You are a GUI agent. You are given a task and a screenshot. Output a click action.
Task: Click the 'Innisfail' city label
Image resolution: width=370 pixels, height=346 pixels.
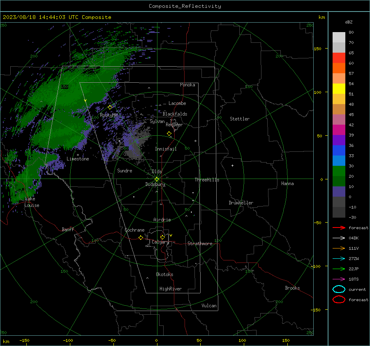(166, 149)
